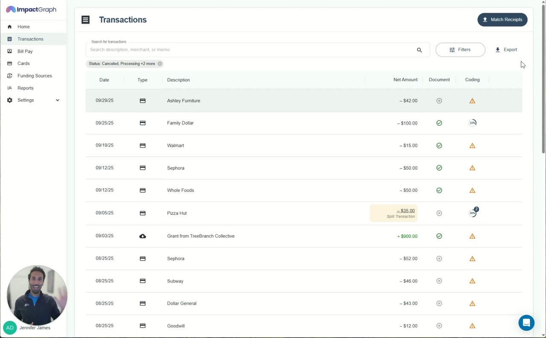Click coding warning icon for Walmart
546x338 pixels.
point(472,146)
